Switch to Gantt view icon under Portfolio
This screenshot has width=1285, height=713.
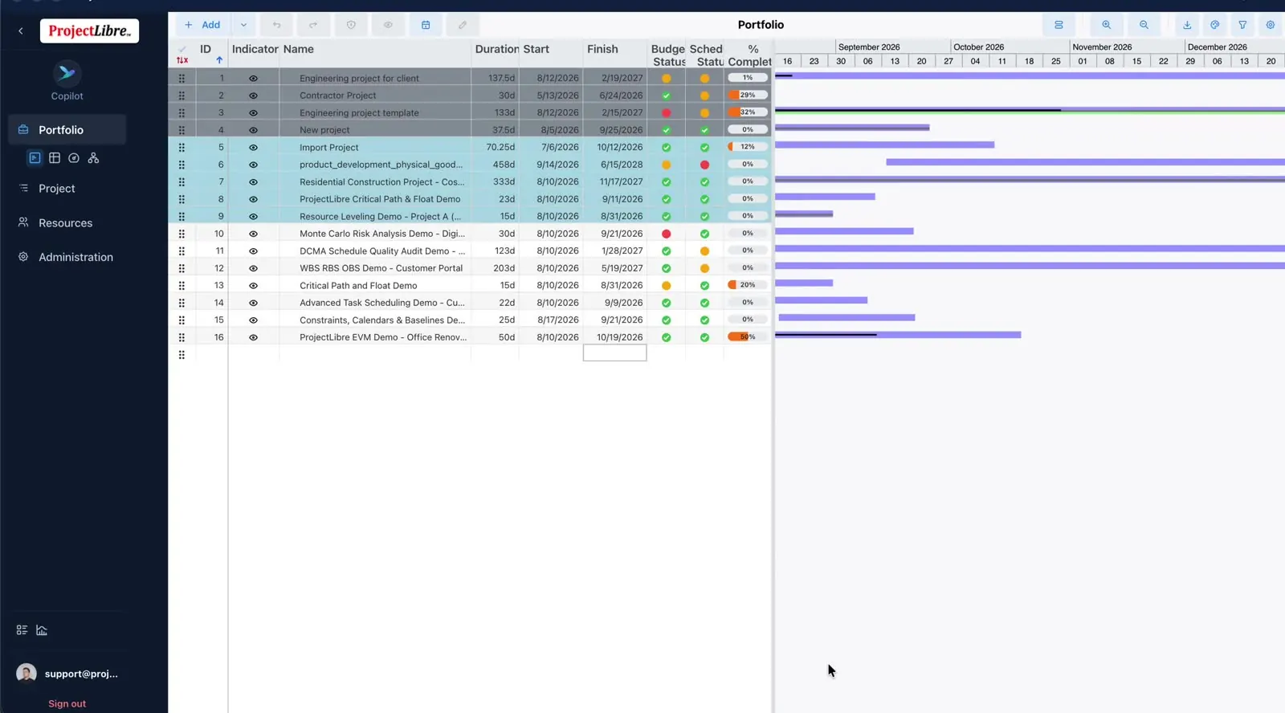(x=35, y=158)
